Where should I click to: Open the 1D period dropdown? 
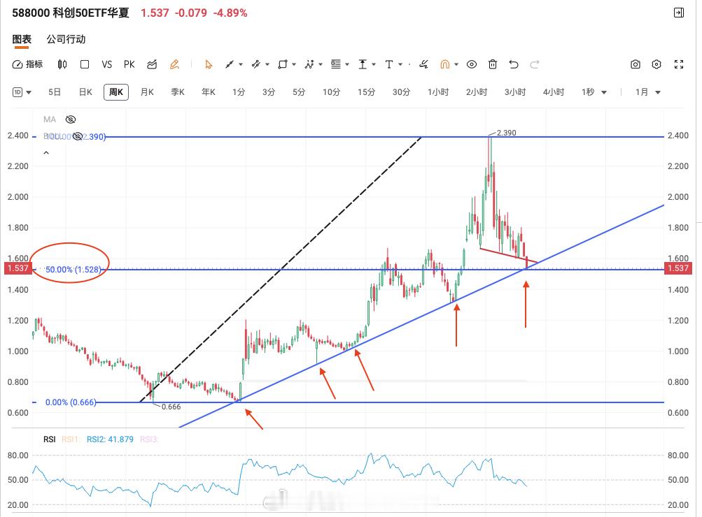pyautogui.click(x=22, y=92)
